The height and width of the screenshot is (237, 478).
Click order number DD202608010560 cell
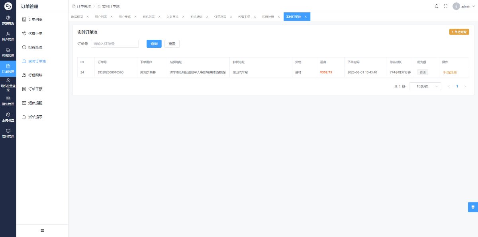coord(111,72)
